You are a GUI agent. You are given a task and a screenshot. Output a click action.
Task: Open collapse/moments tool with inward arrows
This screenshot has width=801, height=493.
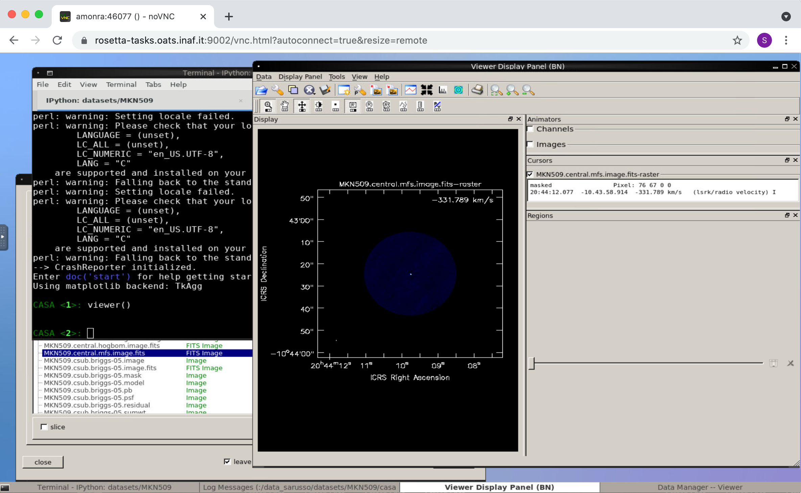tap(427, 90)
